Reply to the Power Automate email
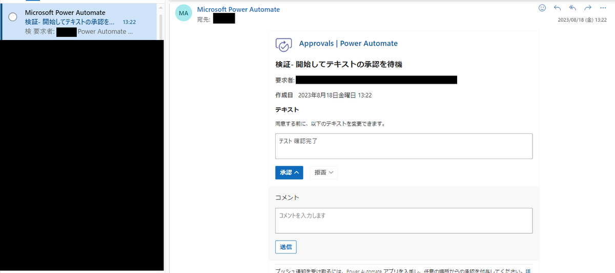The height and width of the screenshot is (273, 615). coord(558,8)
